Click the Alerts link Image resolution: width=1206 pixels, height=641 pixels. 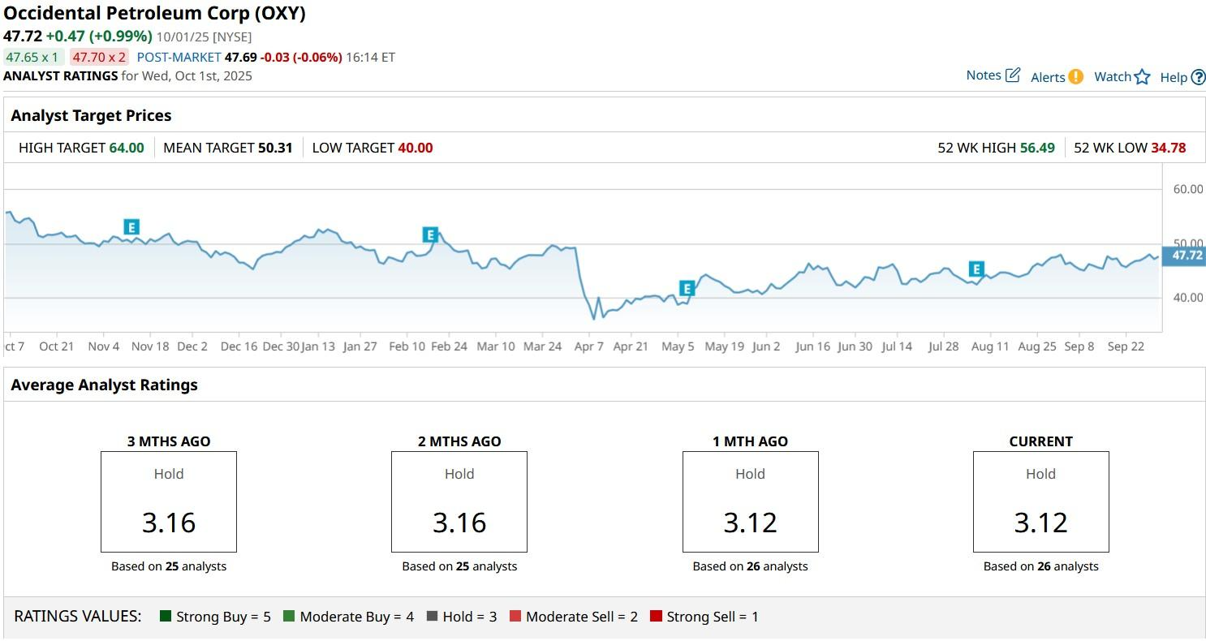pyautogui.click(x=1047, y=76)
